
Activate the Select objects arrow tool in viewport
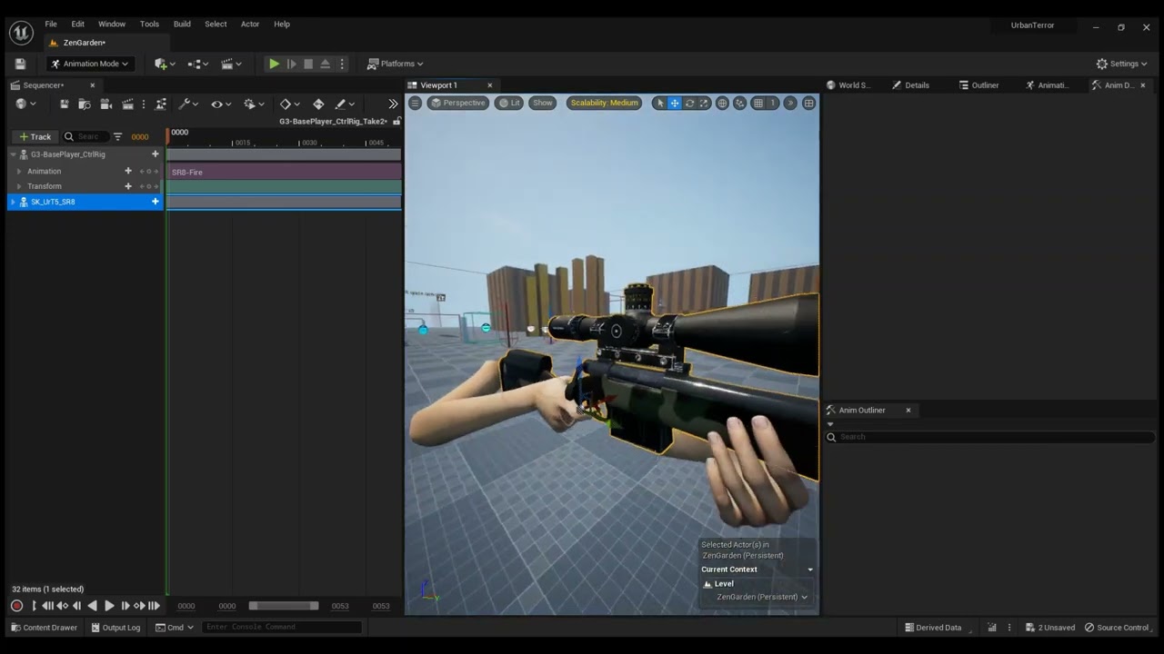[x=660, y=103]
